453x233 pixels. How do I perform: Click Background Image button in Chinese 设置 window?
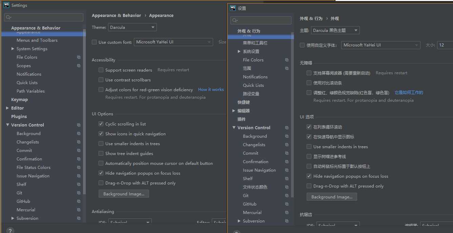tap(332, 197)
